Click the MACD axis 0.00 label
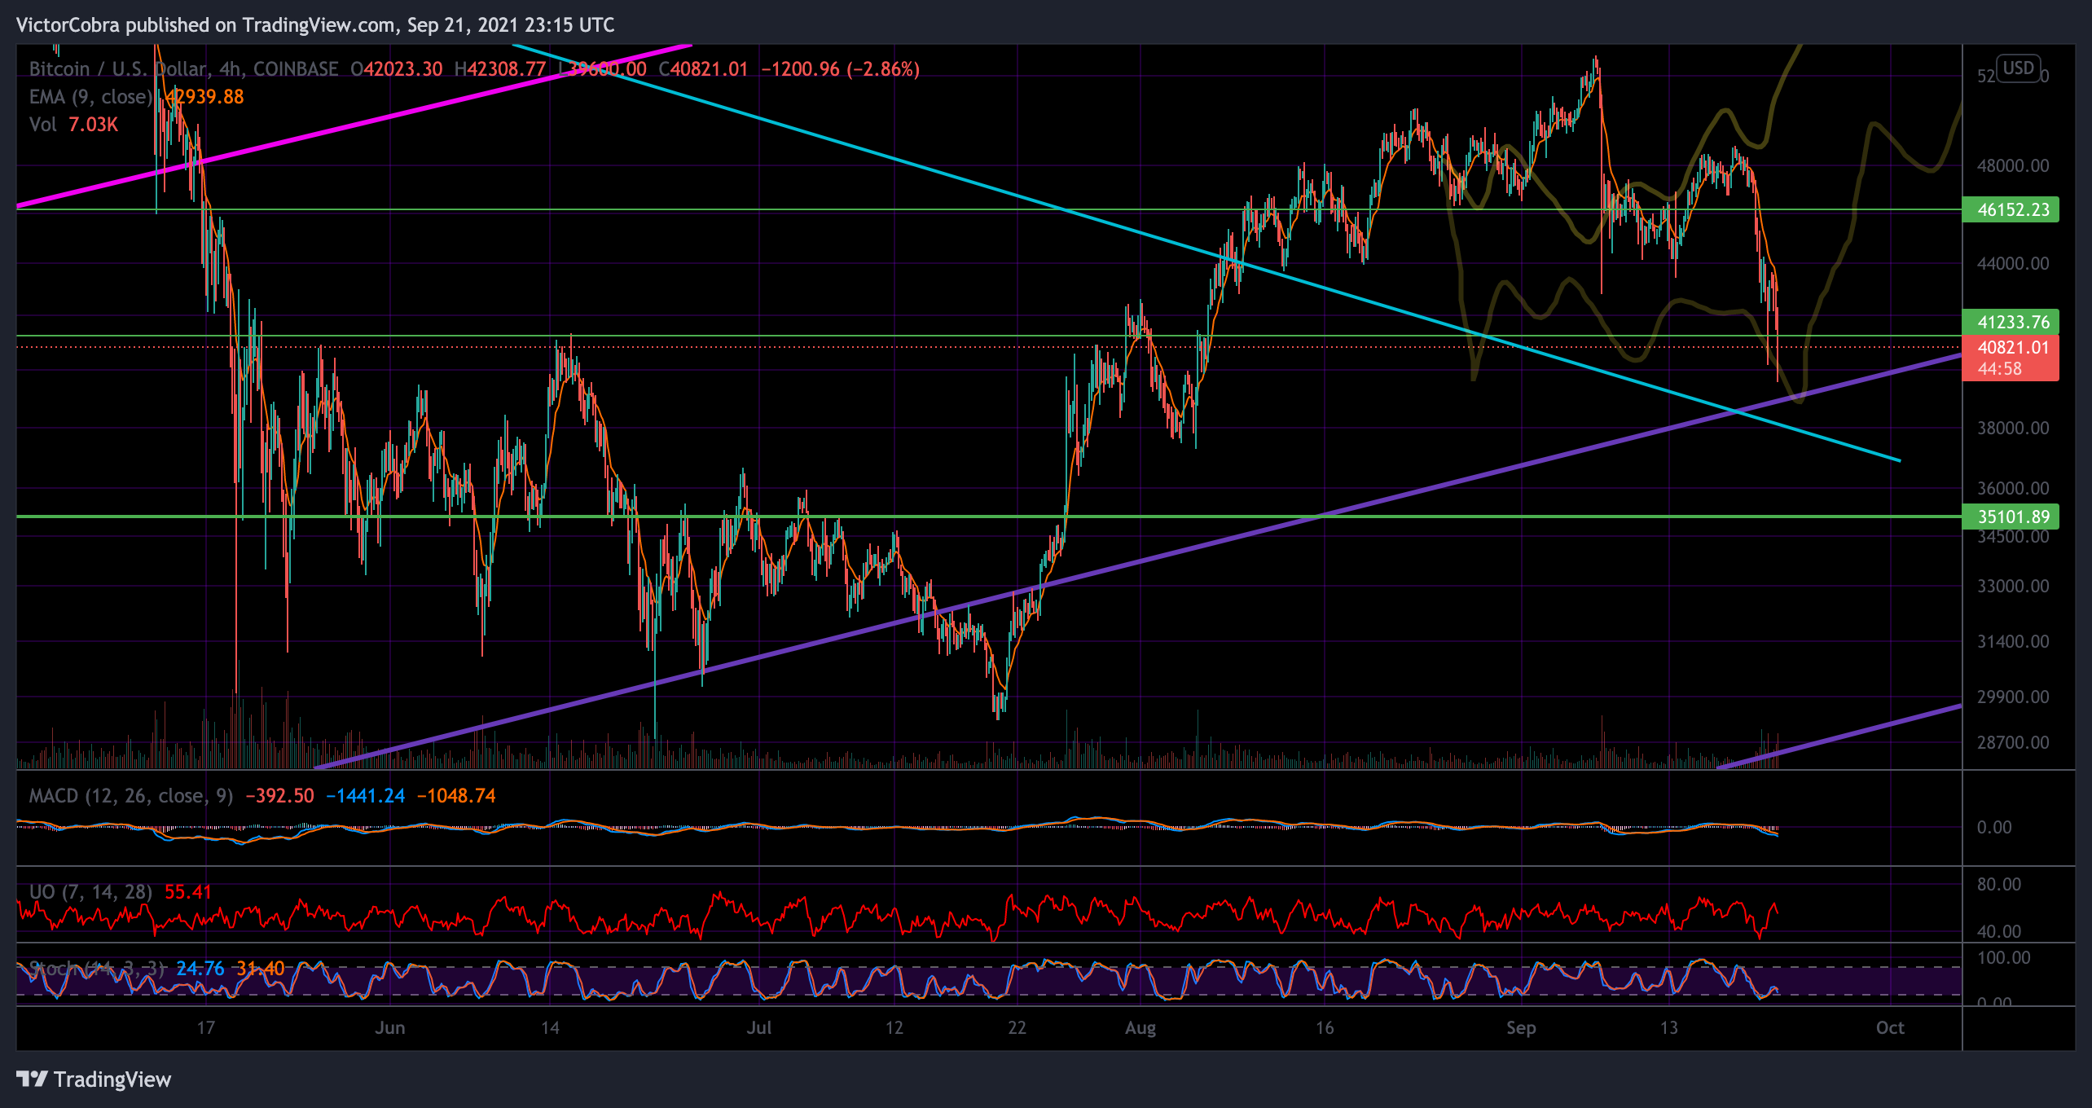Viewport: 2092px width, 1108px height. (x=1994, y=828)
